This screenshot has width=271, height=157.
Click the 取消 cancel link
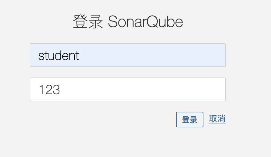click(x=217, y=119)
